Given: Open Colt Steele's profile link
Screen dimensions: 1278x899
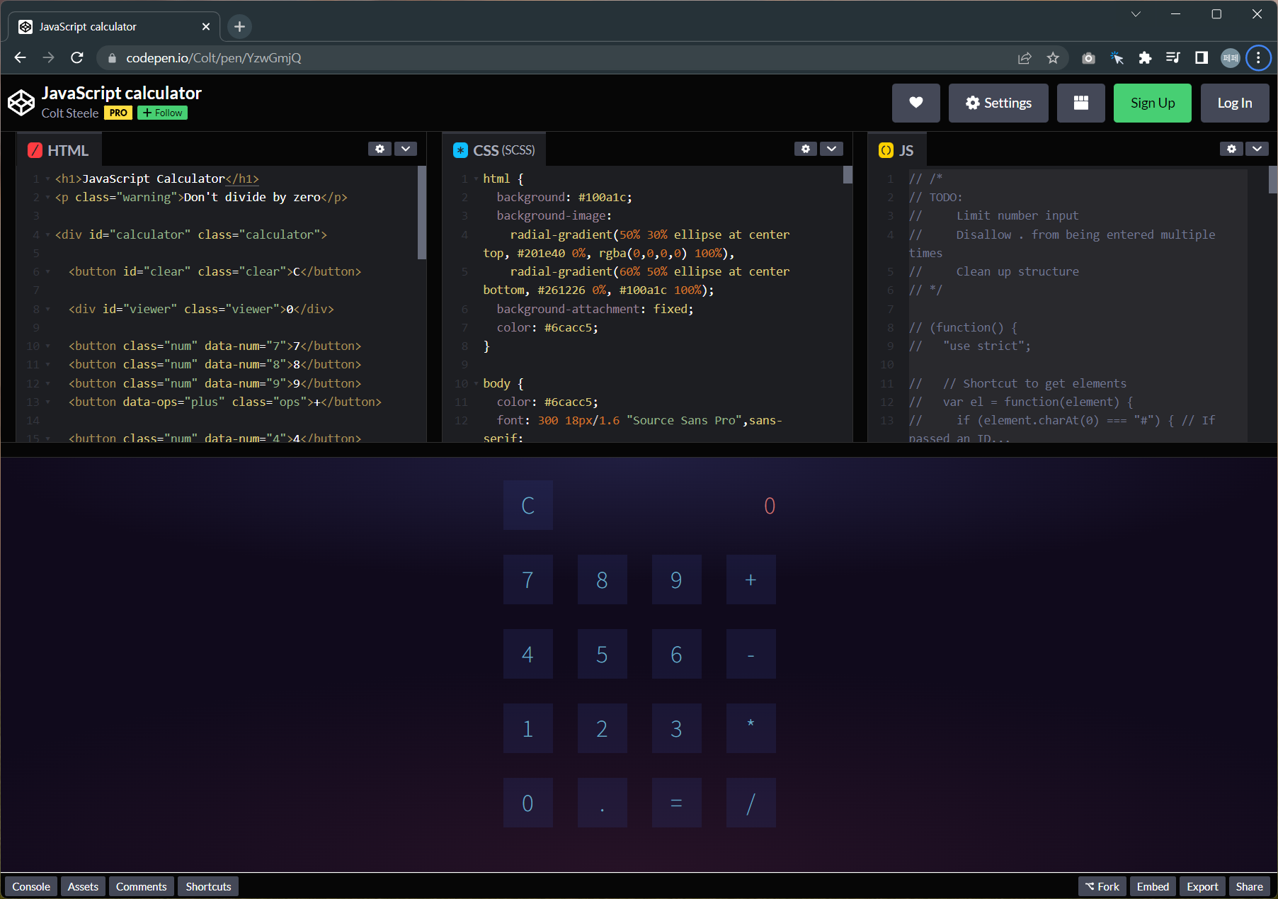Looking at the screenshot, I should coord(70,113).
